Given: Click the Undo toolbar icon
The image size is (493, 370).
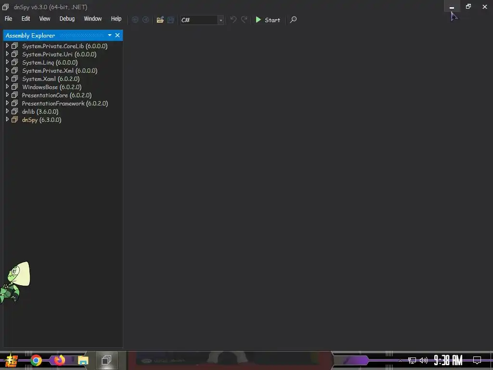Looking at the screenshot, I should [234, 19].
